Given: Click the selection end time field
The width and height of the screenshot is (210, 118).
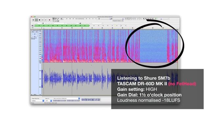Looking at the screenshot, I should click(73, 101).
